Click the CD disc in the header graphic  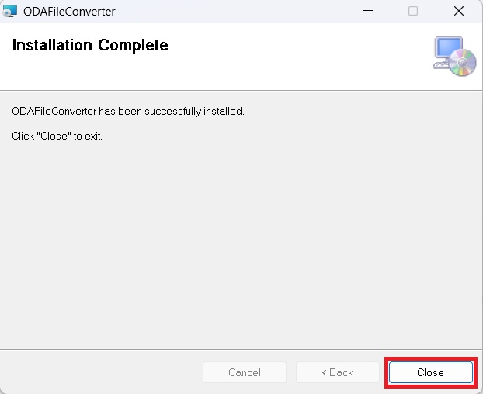tap(463, 63)
